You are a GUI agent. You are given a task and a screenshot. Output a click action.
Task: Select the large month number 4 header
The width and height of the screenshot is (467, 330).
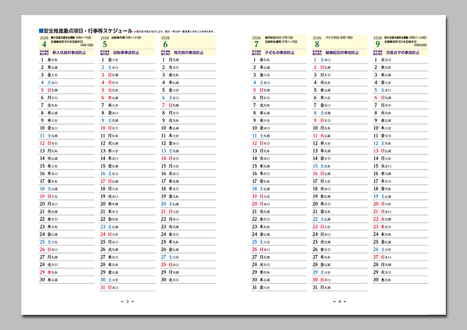(44, 44)
